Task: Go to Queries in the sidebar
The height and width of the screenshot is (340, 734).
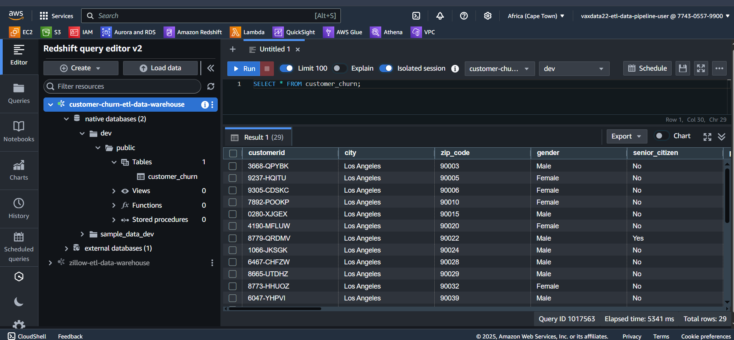Action: 19,94
